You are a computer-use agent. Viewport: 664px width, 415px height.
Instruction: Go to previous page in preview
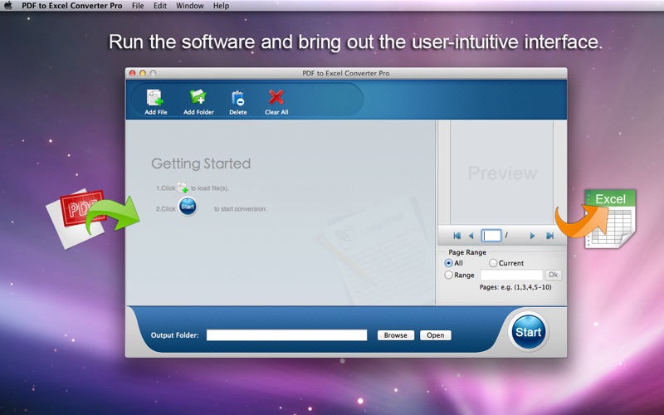coord(471,236)
